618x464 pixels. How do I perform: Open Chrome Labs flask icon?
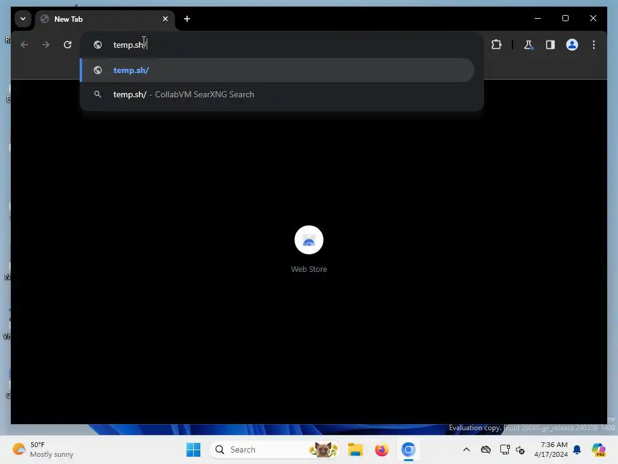(528, 45)
